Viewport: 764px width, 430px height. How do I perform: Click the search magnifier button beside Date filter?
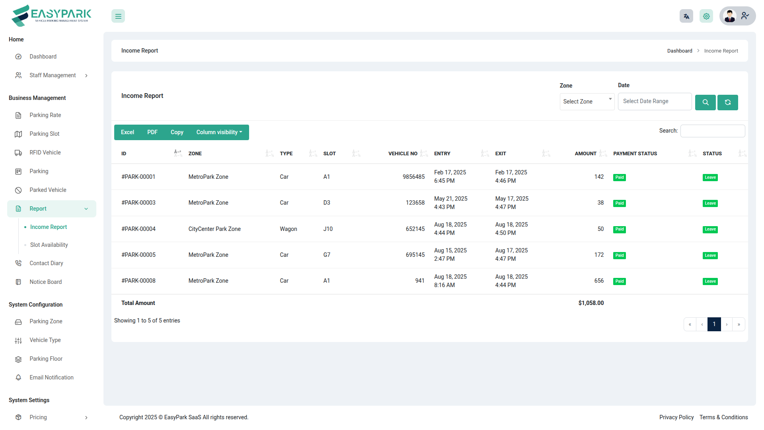705,102
